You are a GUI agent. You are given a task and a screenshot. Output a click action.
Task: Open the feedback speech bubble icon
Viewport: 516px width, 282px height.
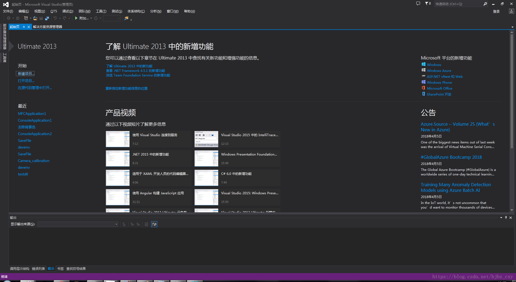tap(418, 4)
